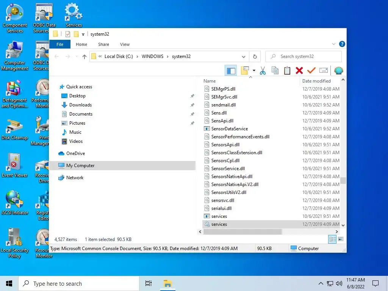Image resolution: width=388 pixels, height=291 pixels.
Task: Toggle the navigation pane toolbar button
Action: pyautogui.click(x=231, y=71)
